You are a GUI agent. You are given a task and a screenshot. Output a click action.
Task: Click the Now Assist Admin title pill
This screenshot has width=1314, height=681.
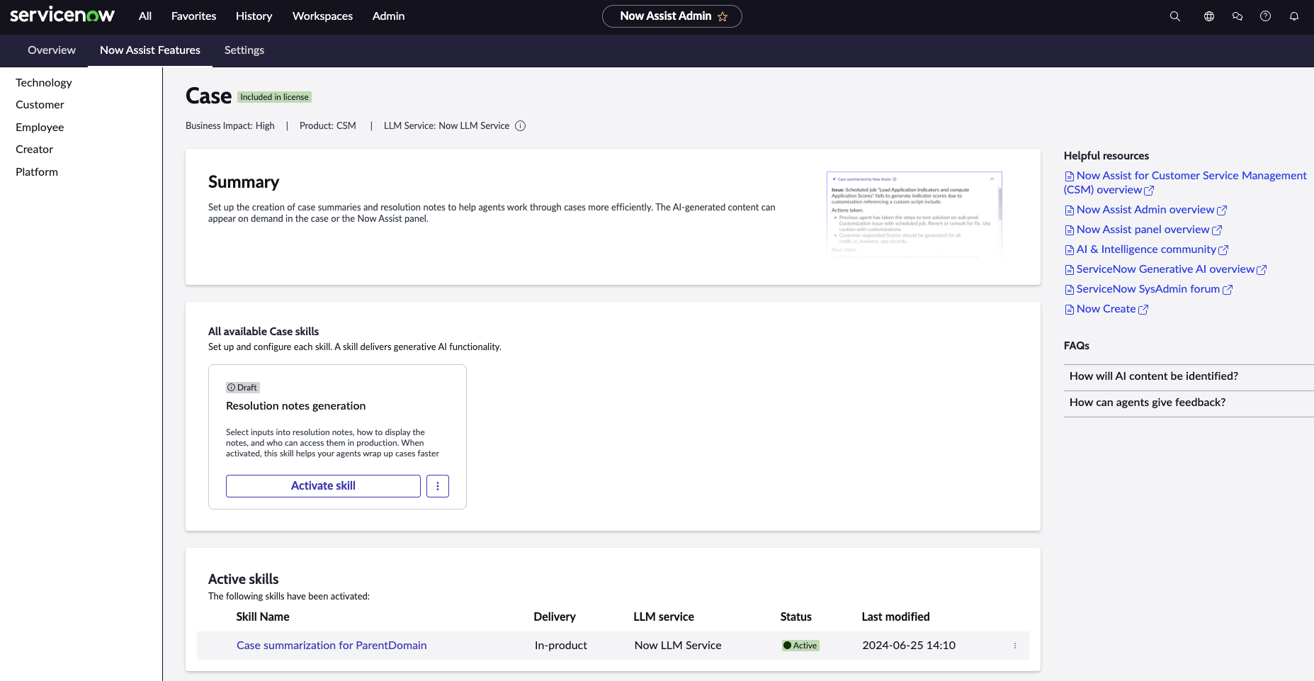click(x=672, y=16)
